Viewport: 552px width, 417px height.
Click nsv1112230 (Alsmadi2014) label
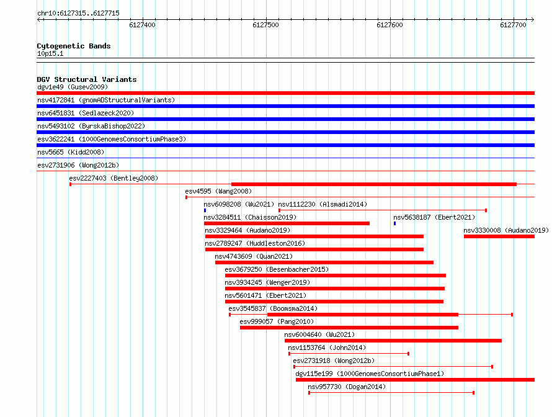point(323,204)
